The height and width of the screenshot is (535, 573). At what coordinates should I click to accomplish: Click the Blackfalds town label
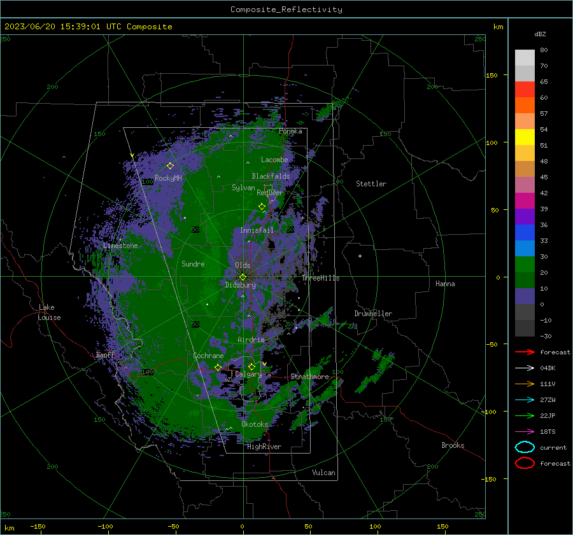(271, 176)
